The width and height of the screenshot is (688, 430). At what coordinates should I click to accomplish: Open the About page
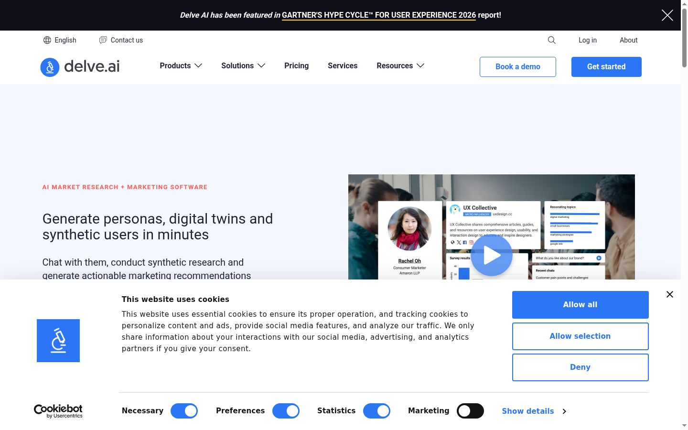(x=629, y=40)
